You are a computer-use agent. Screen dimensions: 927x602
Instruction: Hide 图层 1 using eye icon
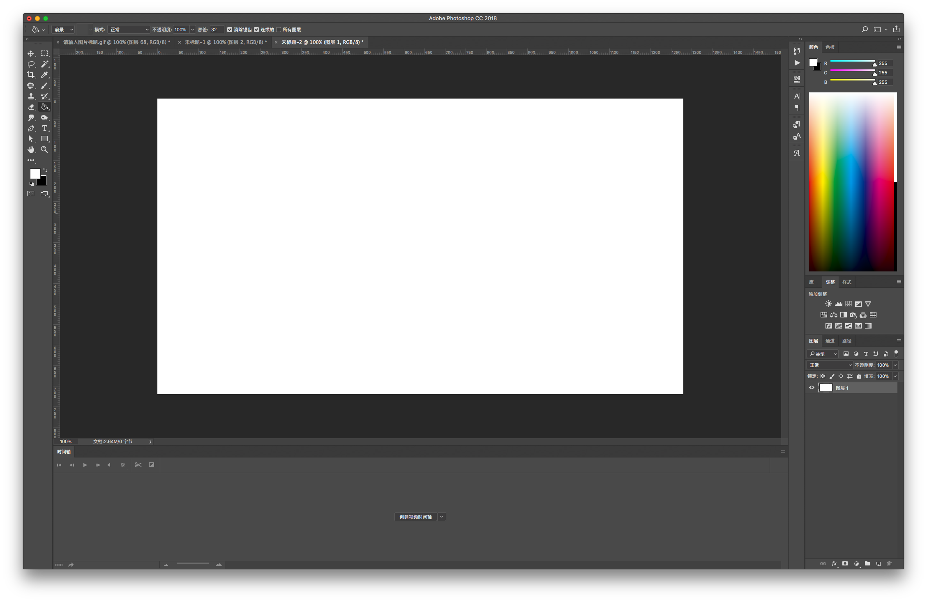[812, 388]
